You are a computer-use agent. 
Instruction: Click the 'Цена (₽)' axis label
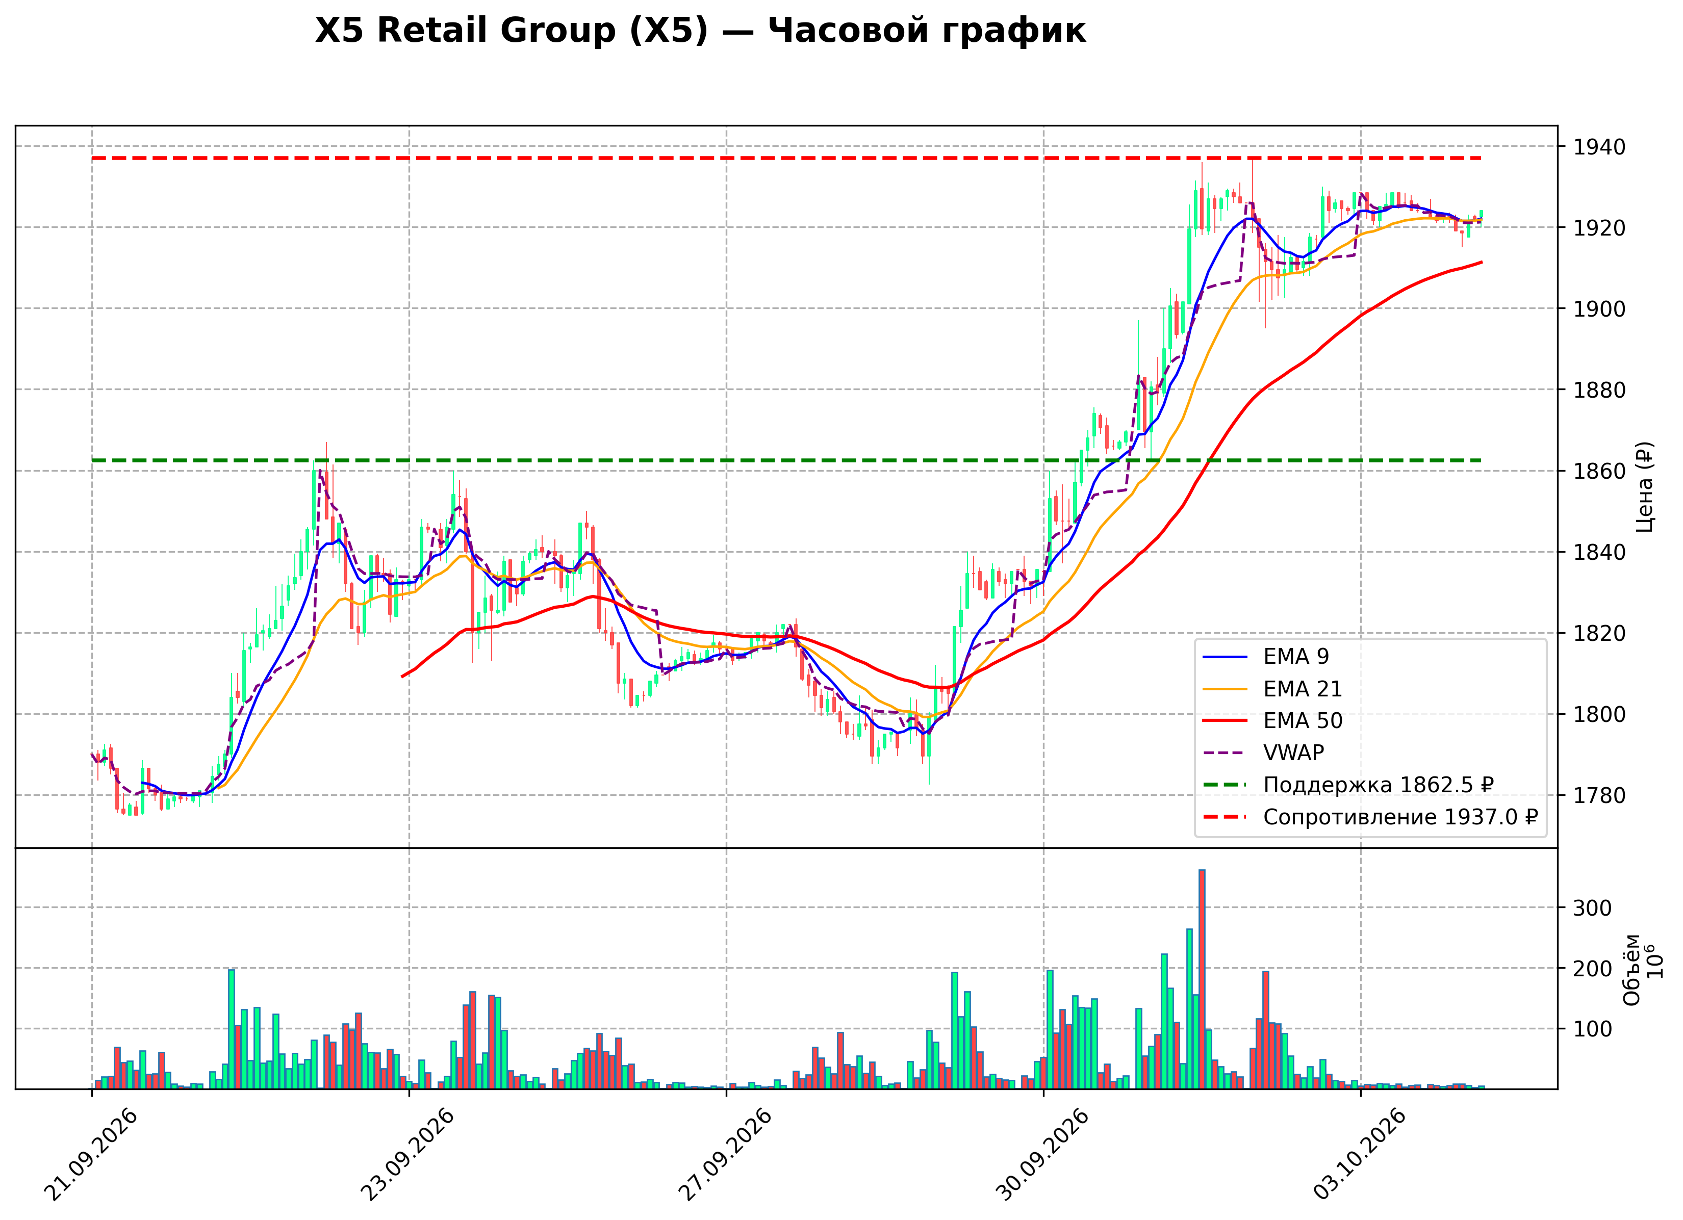1645,486
